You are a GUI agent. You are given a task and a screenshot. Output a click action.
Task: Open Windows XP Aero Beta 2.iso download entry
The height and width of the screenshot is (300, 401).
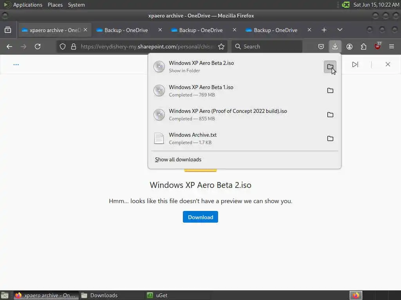(237, 67)
